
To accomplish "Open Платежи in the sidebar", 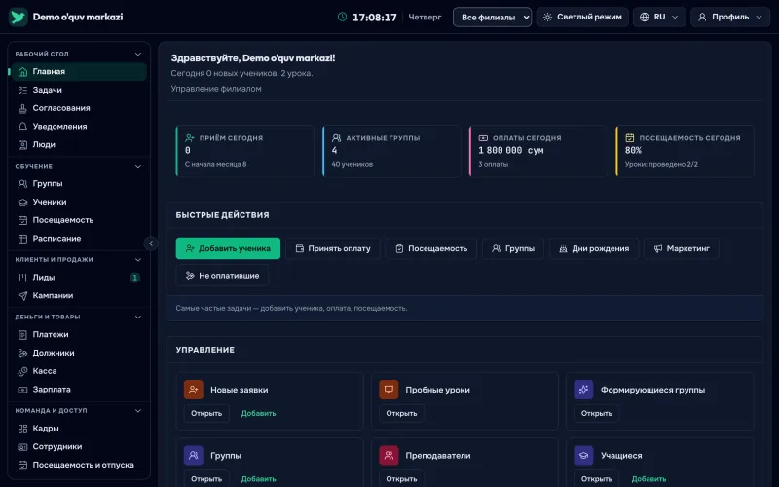I will tap(79, 335).
